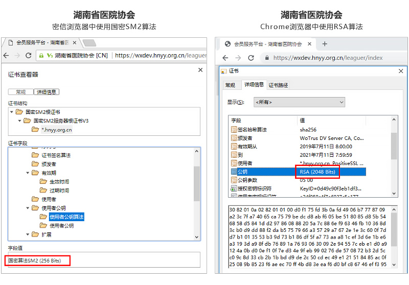The width and height of the screenshot is (409, 285).
Task: Select the 公钥 row in the field list
Action: [x=298, y=172]
